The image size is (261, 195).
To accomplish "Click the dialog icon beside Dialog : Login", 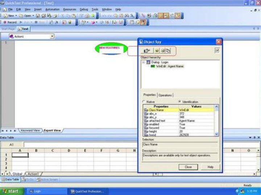I will coord(148,62).
